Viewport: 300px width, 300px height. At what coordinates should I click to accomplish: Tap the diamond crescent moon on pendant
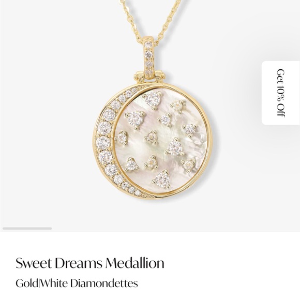(x=107, y=142)
